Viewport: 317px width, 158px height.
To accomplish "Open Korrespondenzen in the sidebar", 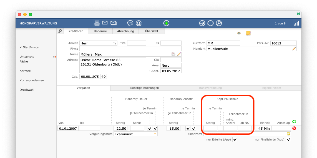I will coord(32,80).
